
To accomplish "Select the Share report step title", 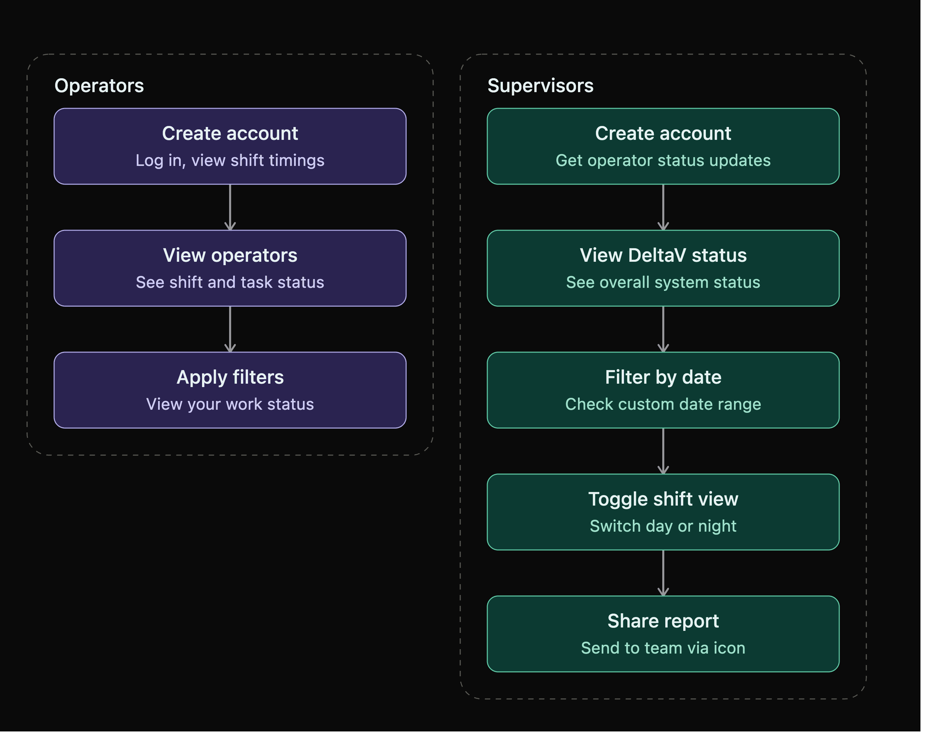I will click(663, 621).
